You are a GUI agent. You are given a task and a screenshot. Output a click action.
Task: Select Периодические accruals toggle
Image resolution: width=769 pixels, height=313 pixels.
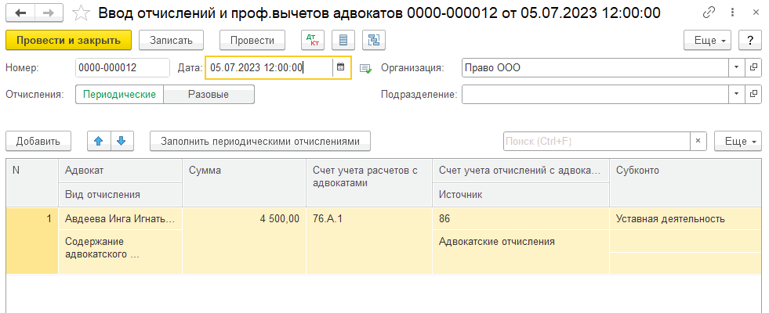point(120,95)
